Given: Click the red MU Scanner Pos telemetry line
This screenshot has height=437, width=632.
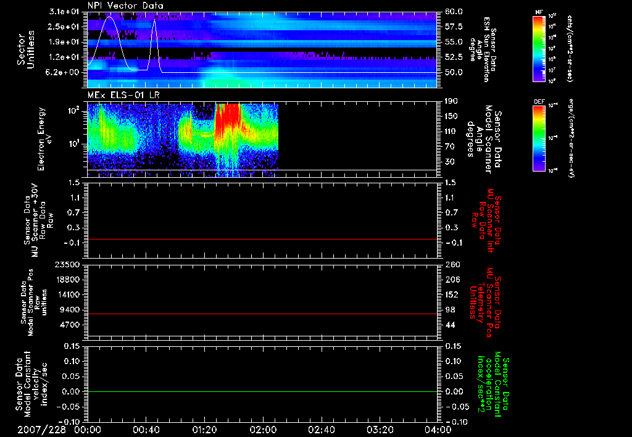Looking at the screenshot, I should 262,314.
